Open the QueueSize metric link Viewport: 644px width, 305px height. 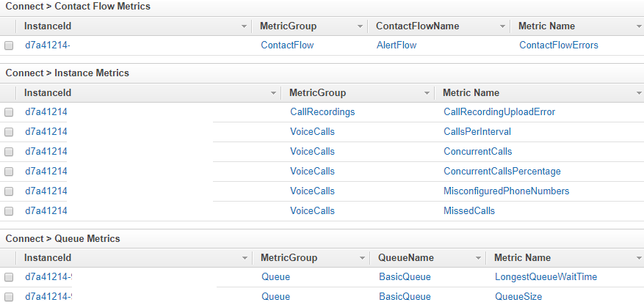coord(518,296)
